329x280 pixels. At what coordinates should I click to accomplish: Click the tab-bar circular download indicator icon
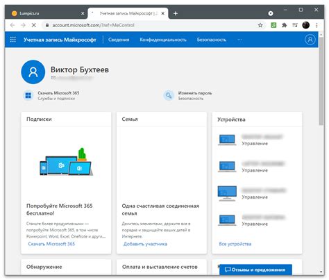click(271, 13)
